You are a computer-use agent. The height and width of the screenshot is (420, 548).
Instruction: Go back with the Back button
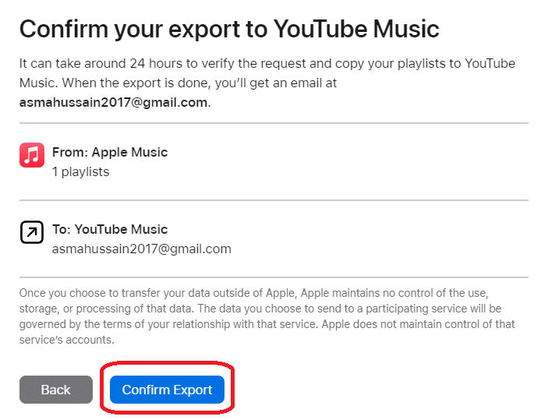[55, 390]
